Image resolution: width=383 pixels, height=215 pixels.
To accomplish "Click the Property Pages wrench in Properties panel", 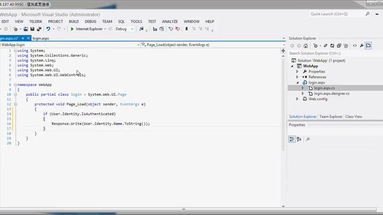I will pyautogui.click(x=308, y=139).
